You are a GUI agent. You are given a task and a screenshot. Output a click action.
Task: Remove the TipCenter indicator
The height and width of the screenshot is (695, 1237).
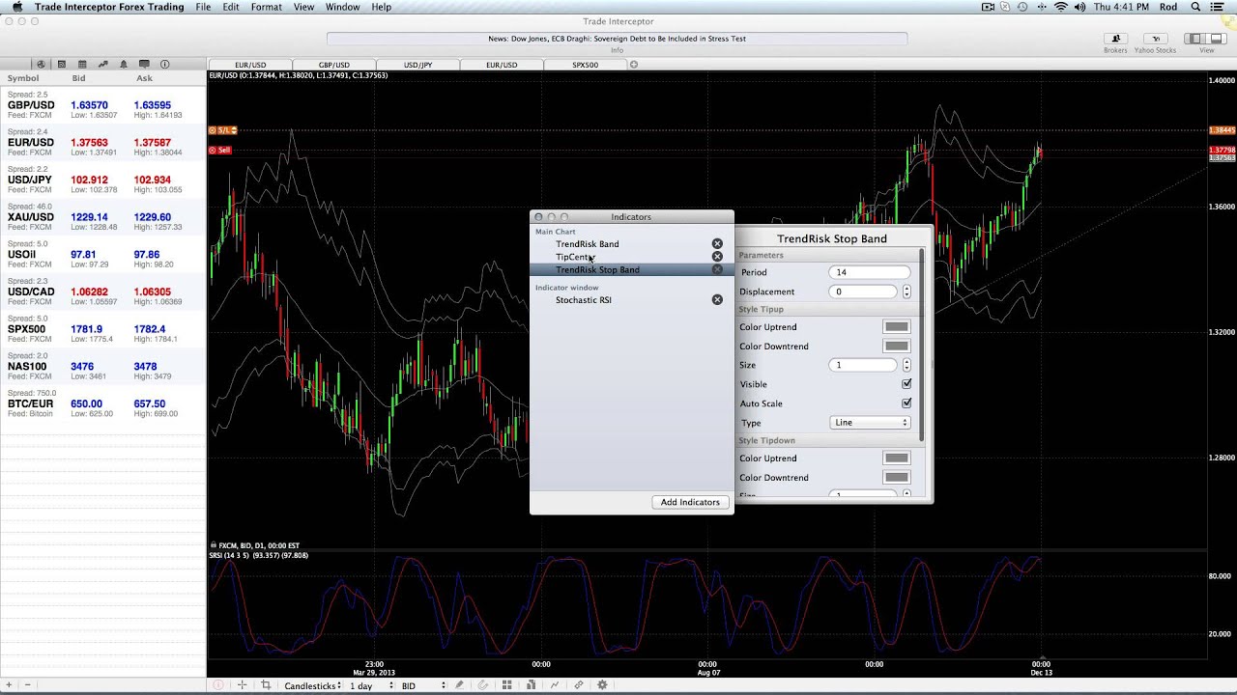[717, 257]
